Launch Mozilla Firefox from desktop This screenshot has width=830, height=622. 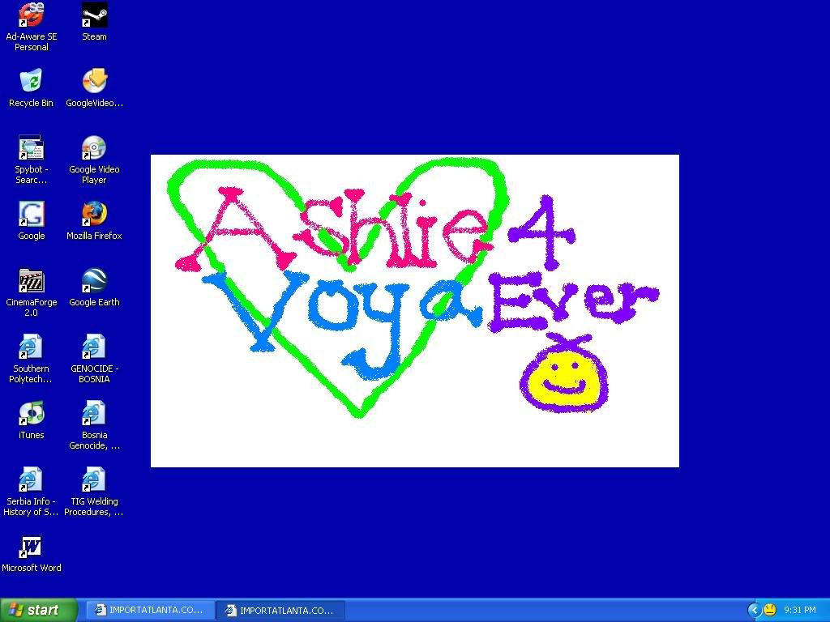coord(94,215)
